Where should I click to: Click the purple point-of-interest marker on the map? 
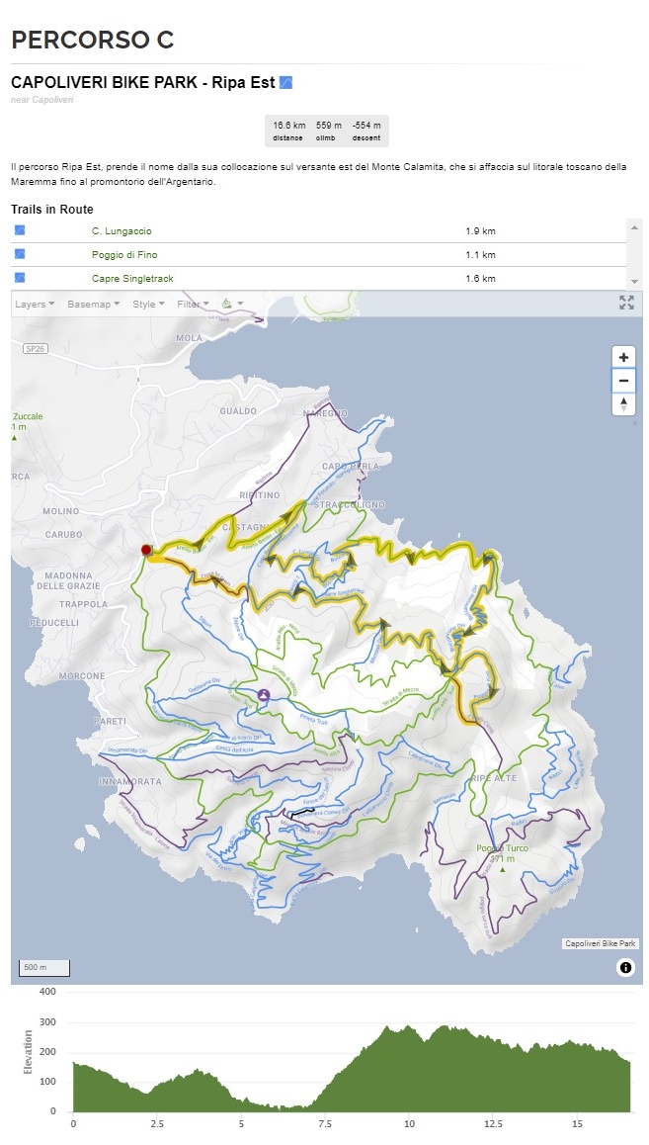point(263,696)
